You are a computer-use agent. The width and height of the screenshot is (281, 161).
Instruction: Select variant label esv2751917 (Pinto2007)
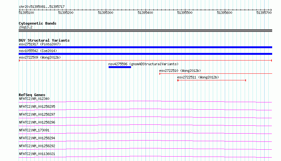pos(40,44)
